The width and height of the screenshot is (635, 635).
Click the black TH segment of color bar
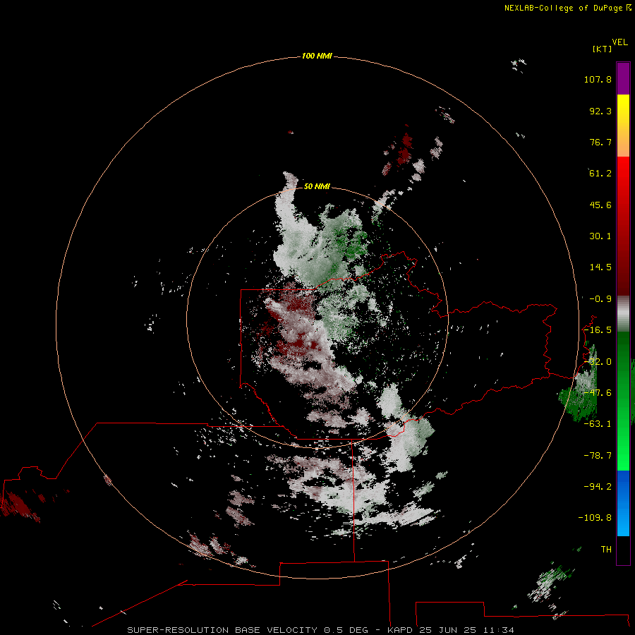point(623,550)
